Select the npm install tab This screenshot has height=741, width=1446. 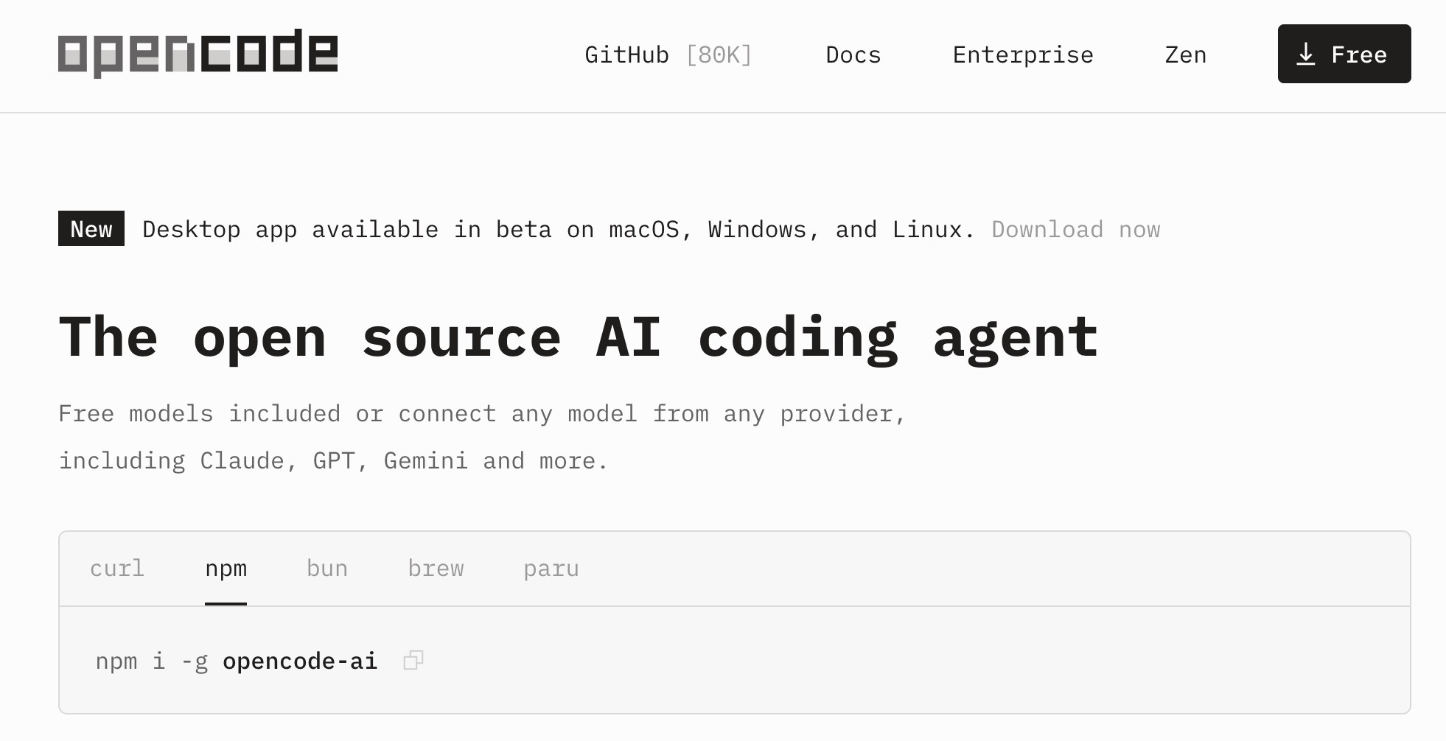click(226, 569)
